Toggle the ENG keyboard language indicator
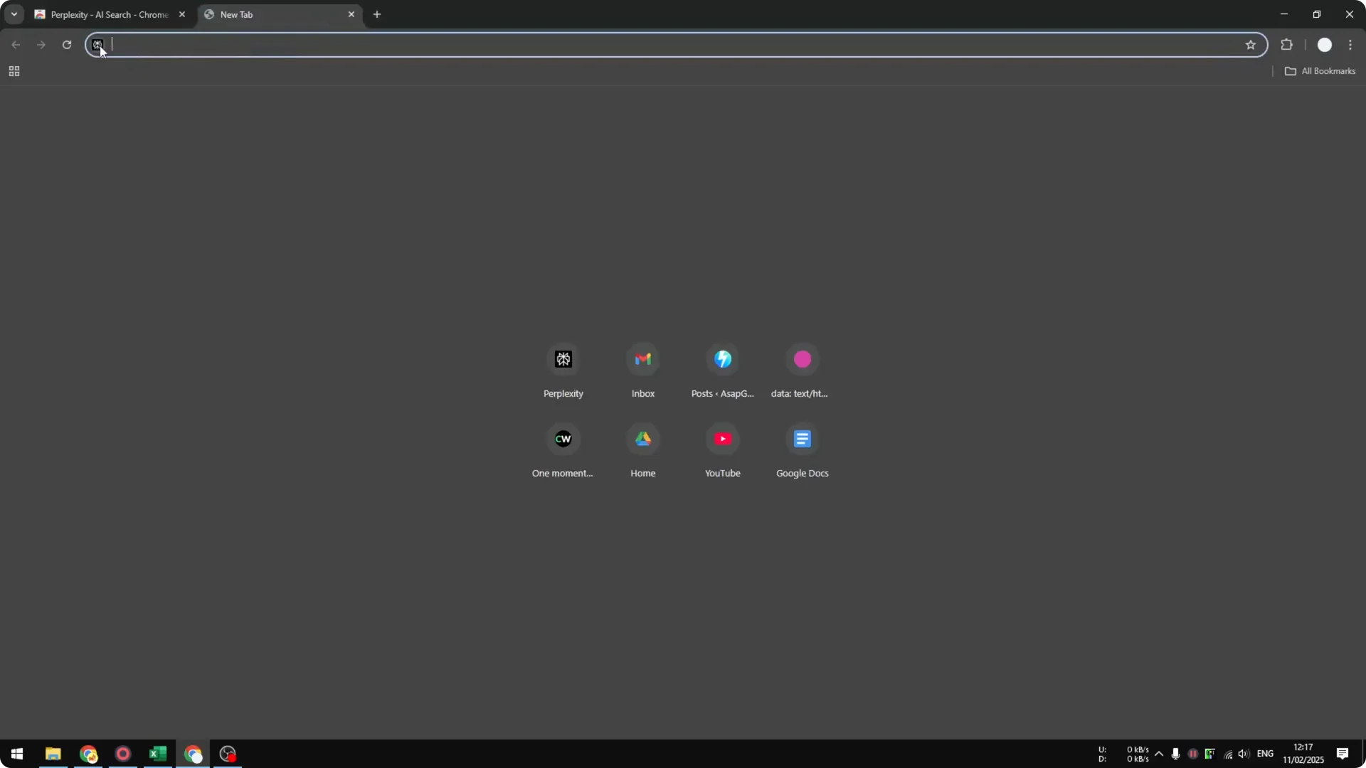The image size is (1366, 768). 1266,754
